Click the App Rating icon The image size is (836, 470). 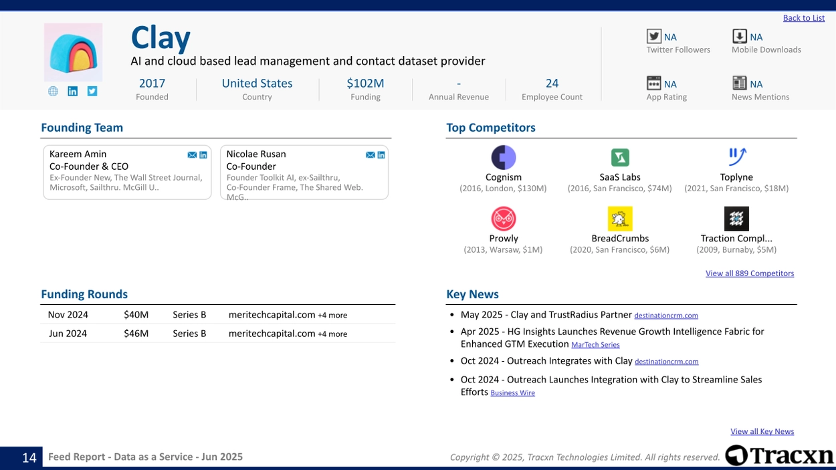[653, 83]
